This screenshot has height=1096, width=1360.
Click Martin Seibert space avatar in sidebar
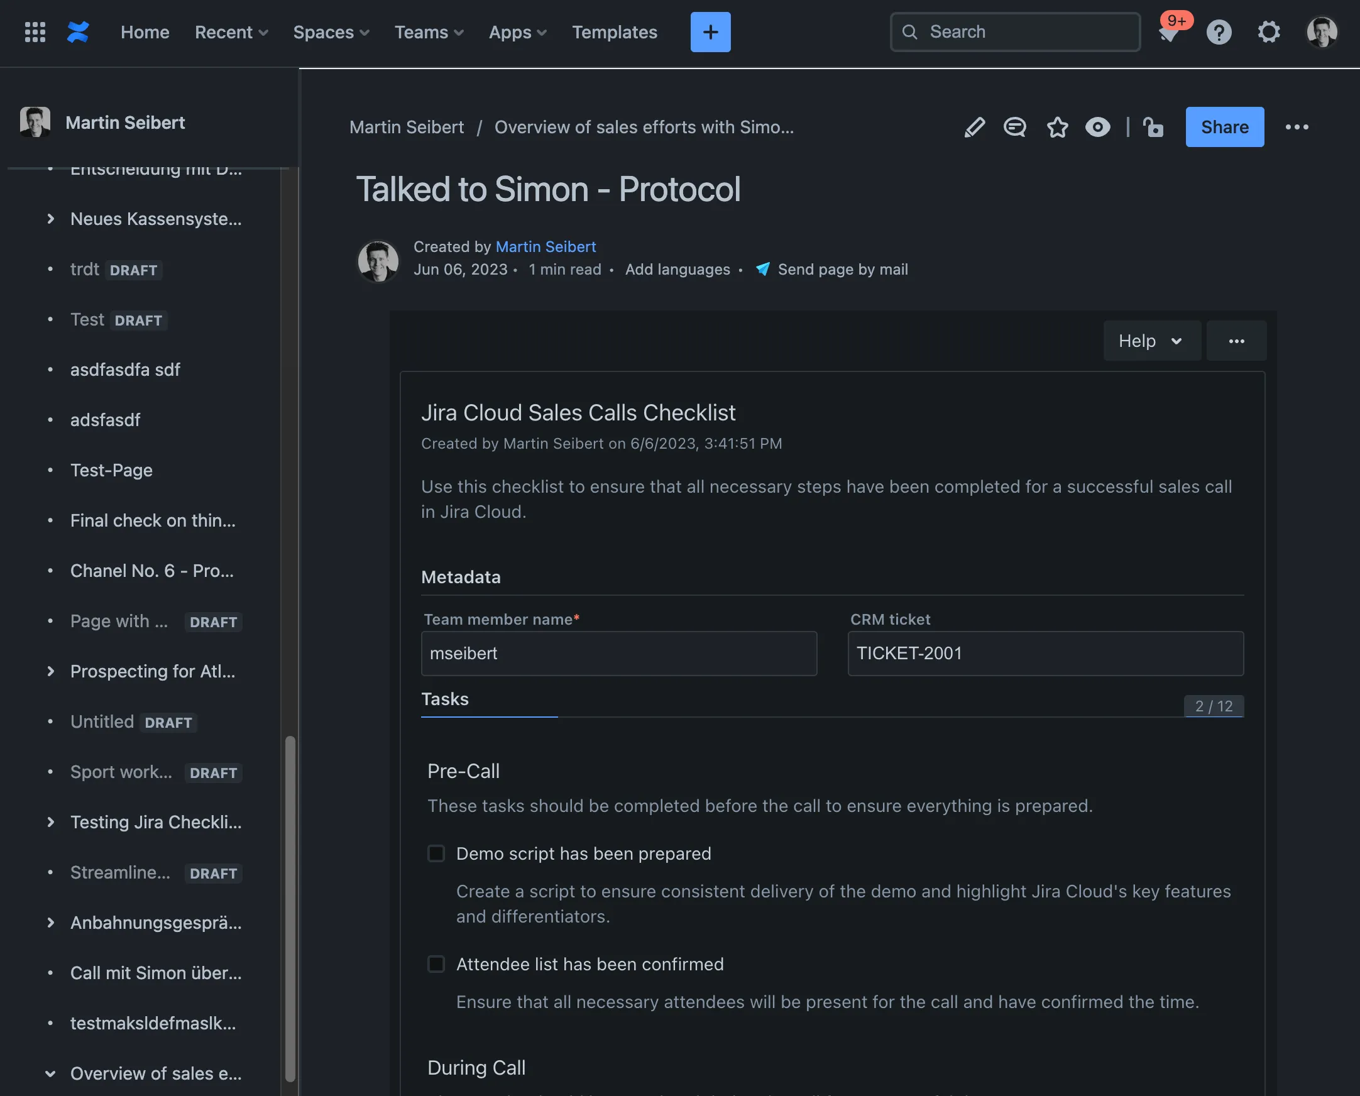pyautogui.click(x=35, y=122)
